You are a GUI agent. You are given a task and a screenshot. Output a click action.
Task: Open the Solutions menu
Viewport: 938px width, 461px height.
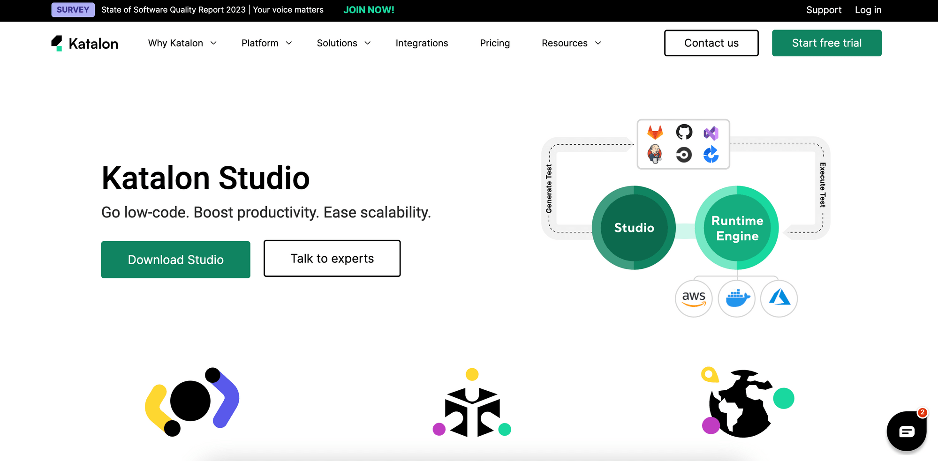pos(337,43)
